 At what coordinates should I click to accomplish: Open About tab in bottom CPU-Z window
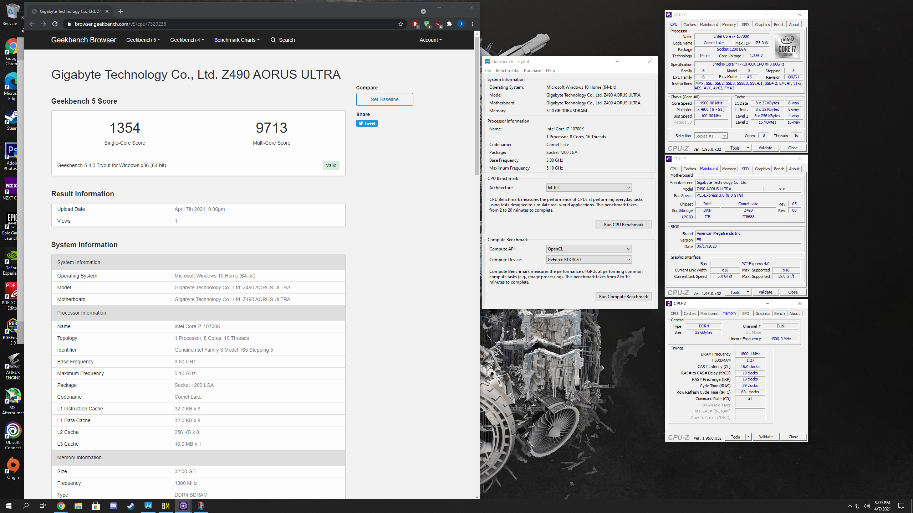[x=794, y=313]
